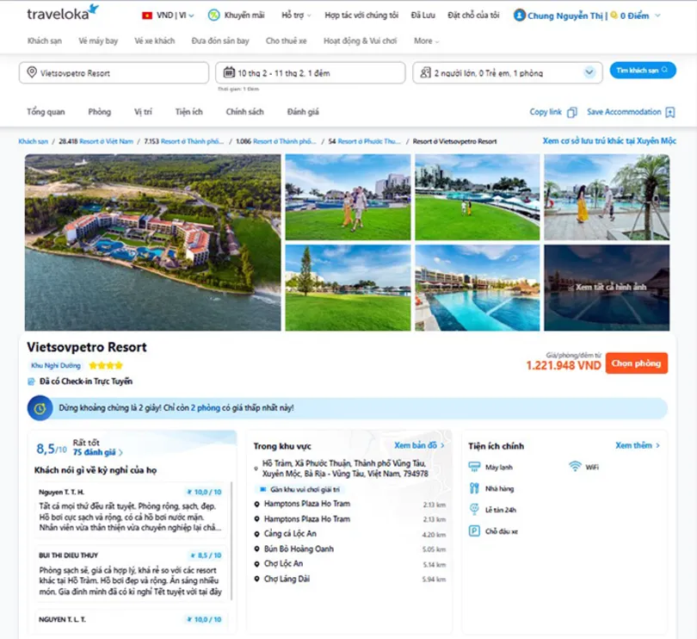Open the More menu in navigation
This screenshot has height=639, width=697.
click(x=426, y=40)
